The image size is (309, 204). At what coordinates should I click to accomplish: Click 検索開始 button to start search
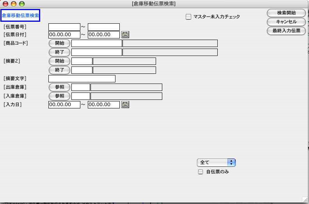tap(286, 13)
